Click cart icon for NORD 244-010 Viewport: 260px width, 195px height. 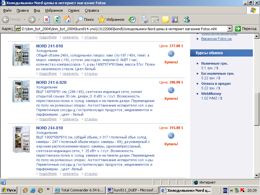tap(171, 136)
